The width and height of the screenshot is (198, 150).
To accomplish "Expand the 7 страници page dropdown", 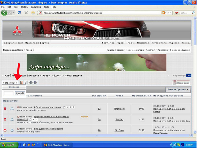I will click(x=10, y=83).
